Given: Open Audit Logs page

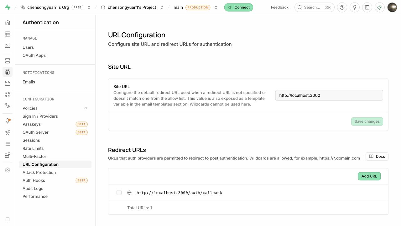Looking at the screenshot, I should point(55,189).
